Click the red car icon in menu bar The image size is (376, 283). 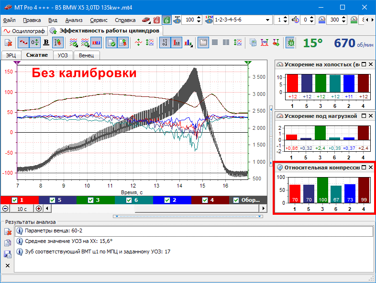pos(145,20)
